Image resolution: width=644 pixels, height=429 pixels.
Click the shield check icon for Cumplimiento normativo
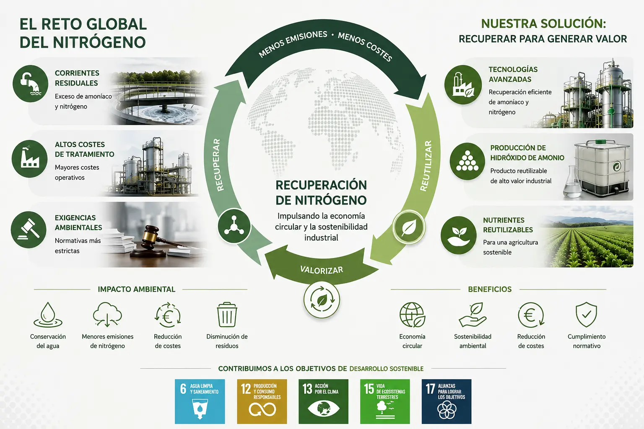(587, 315)
